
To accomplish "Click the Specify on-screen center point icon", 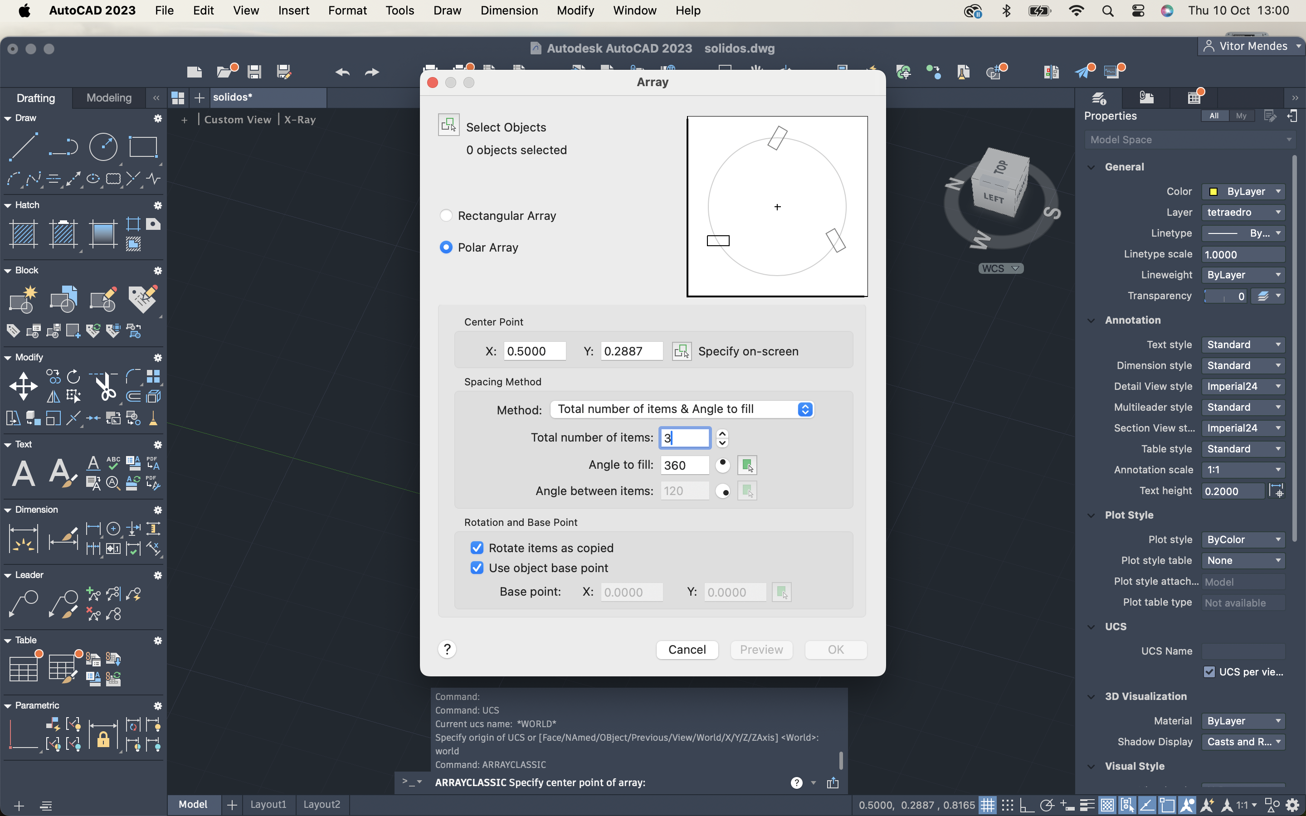I will [x=682, y=351].
